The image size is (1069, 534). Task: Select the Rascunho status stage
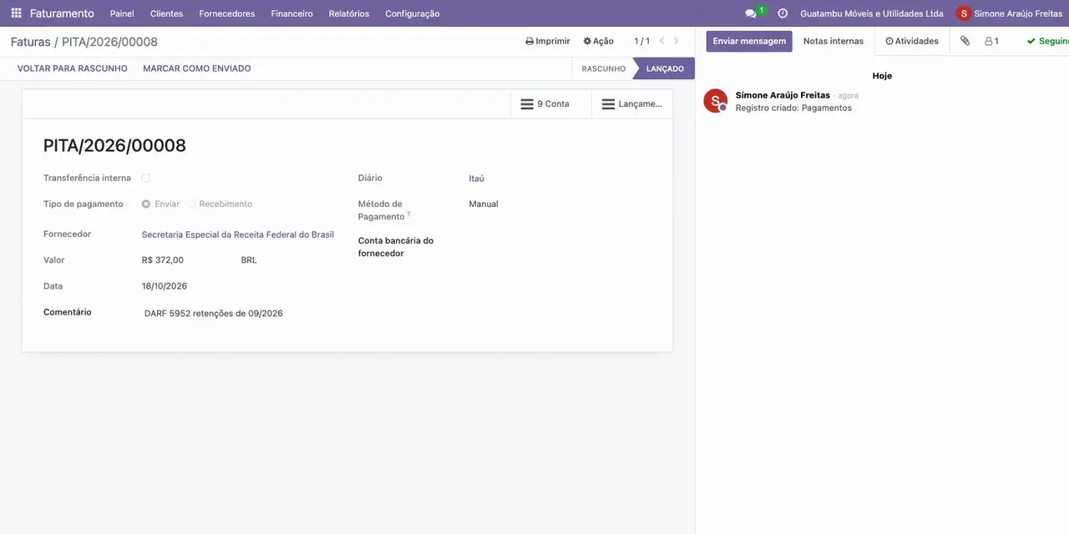(603, 69)
